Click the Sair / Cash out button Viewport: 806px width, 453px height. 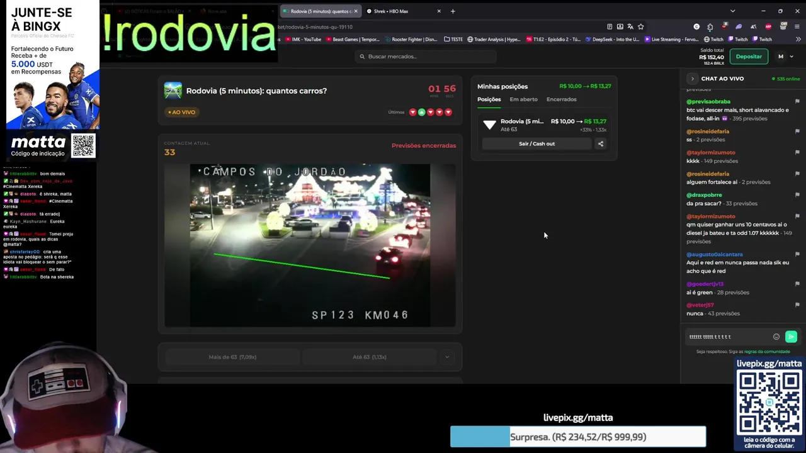coord(536,143)
